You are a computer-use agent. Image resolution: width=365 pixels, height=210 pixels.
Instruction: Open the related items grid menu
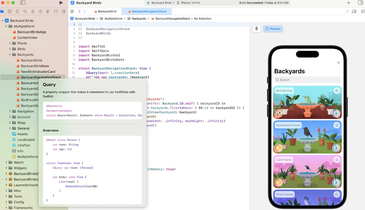72,11
